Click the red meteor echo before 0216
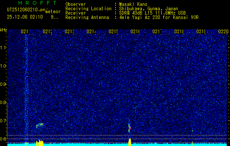Screen dimensions: 230x146 129,128
